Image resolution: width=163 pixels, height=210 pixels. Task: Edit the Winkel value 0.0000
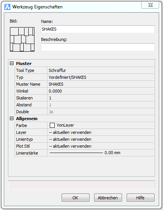tap(101, 91)
